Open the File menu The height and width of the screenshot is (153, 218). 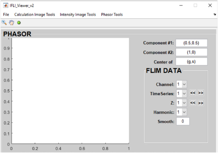click(x=6, y=14)
